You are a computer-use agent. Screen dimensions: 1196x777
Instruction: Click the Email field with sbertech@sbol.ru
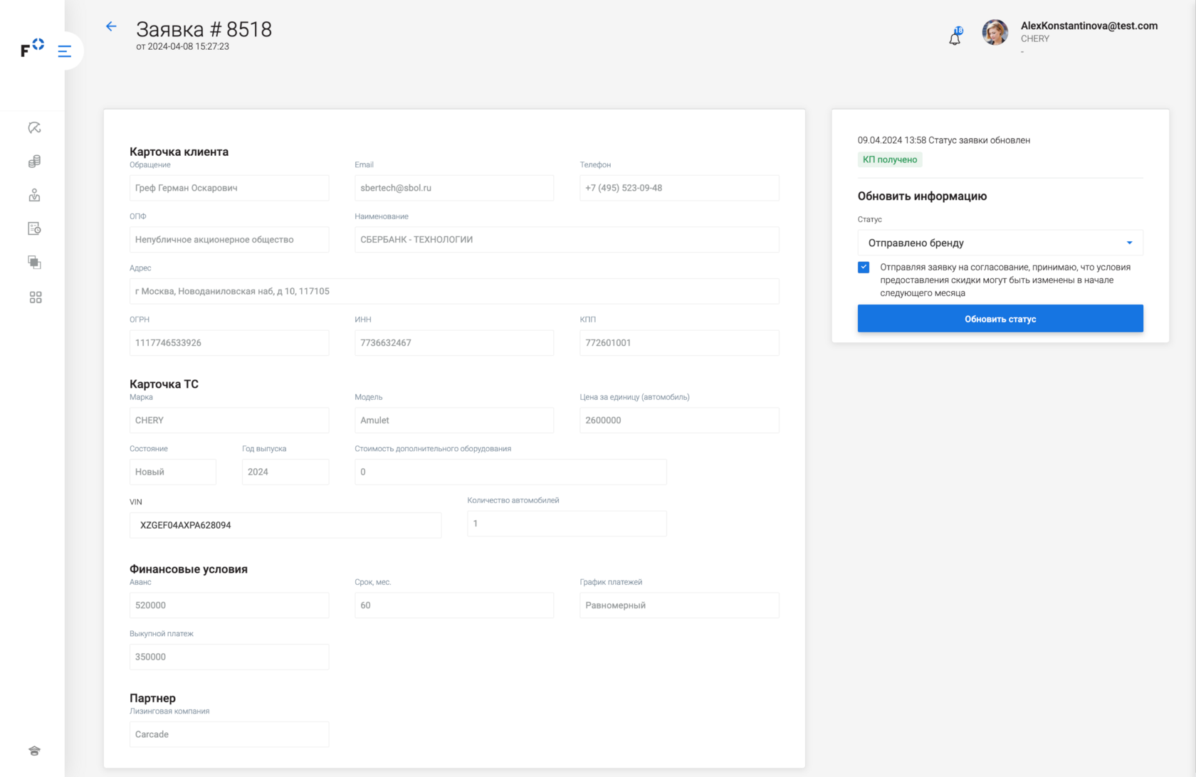coord(453,188)
